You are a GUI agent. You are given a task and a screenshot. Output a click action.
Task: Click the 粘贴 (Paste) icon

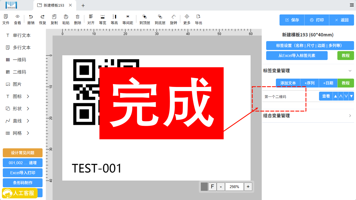[x=66, y=19]
